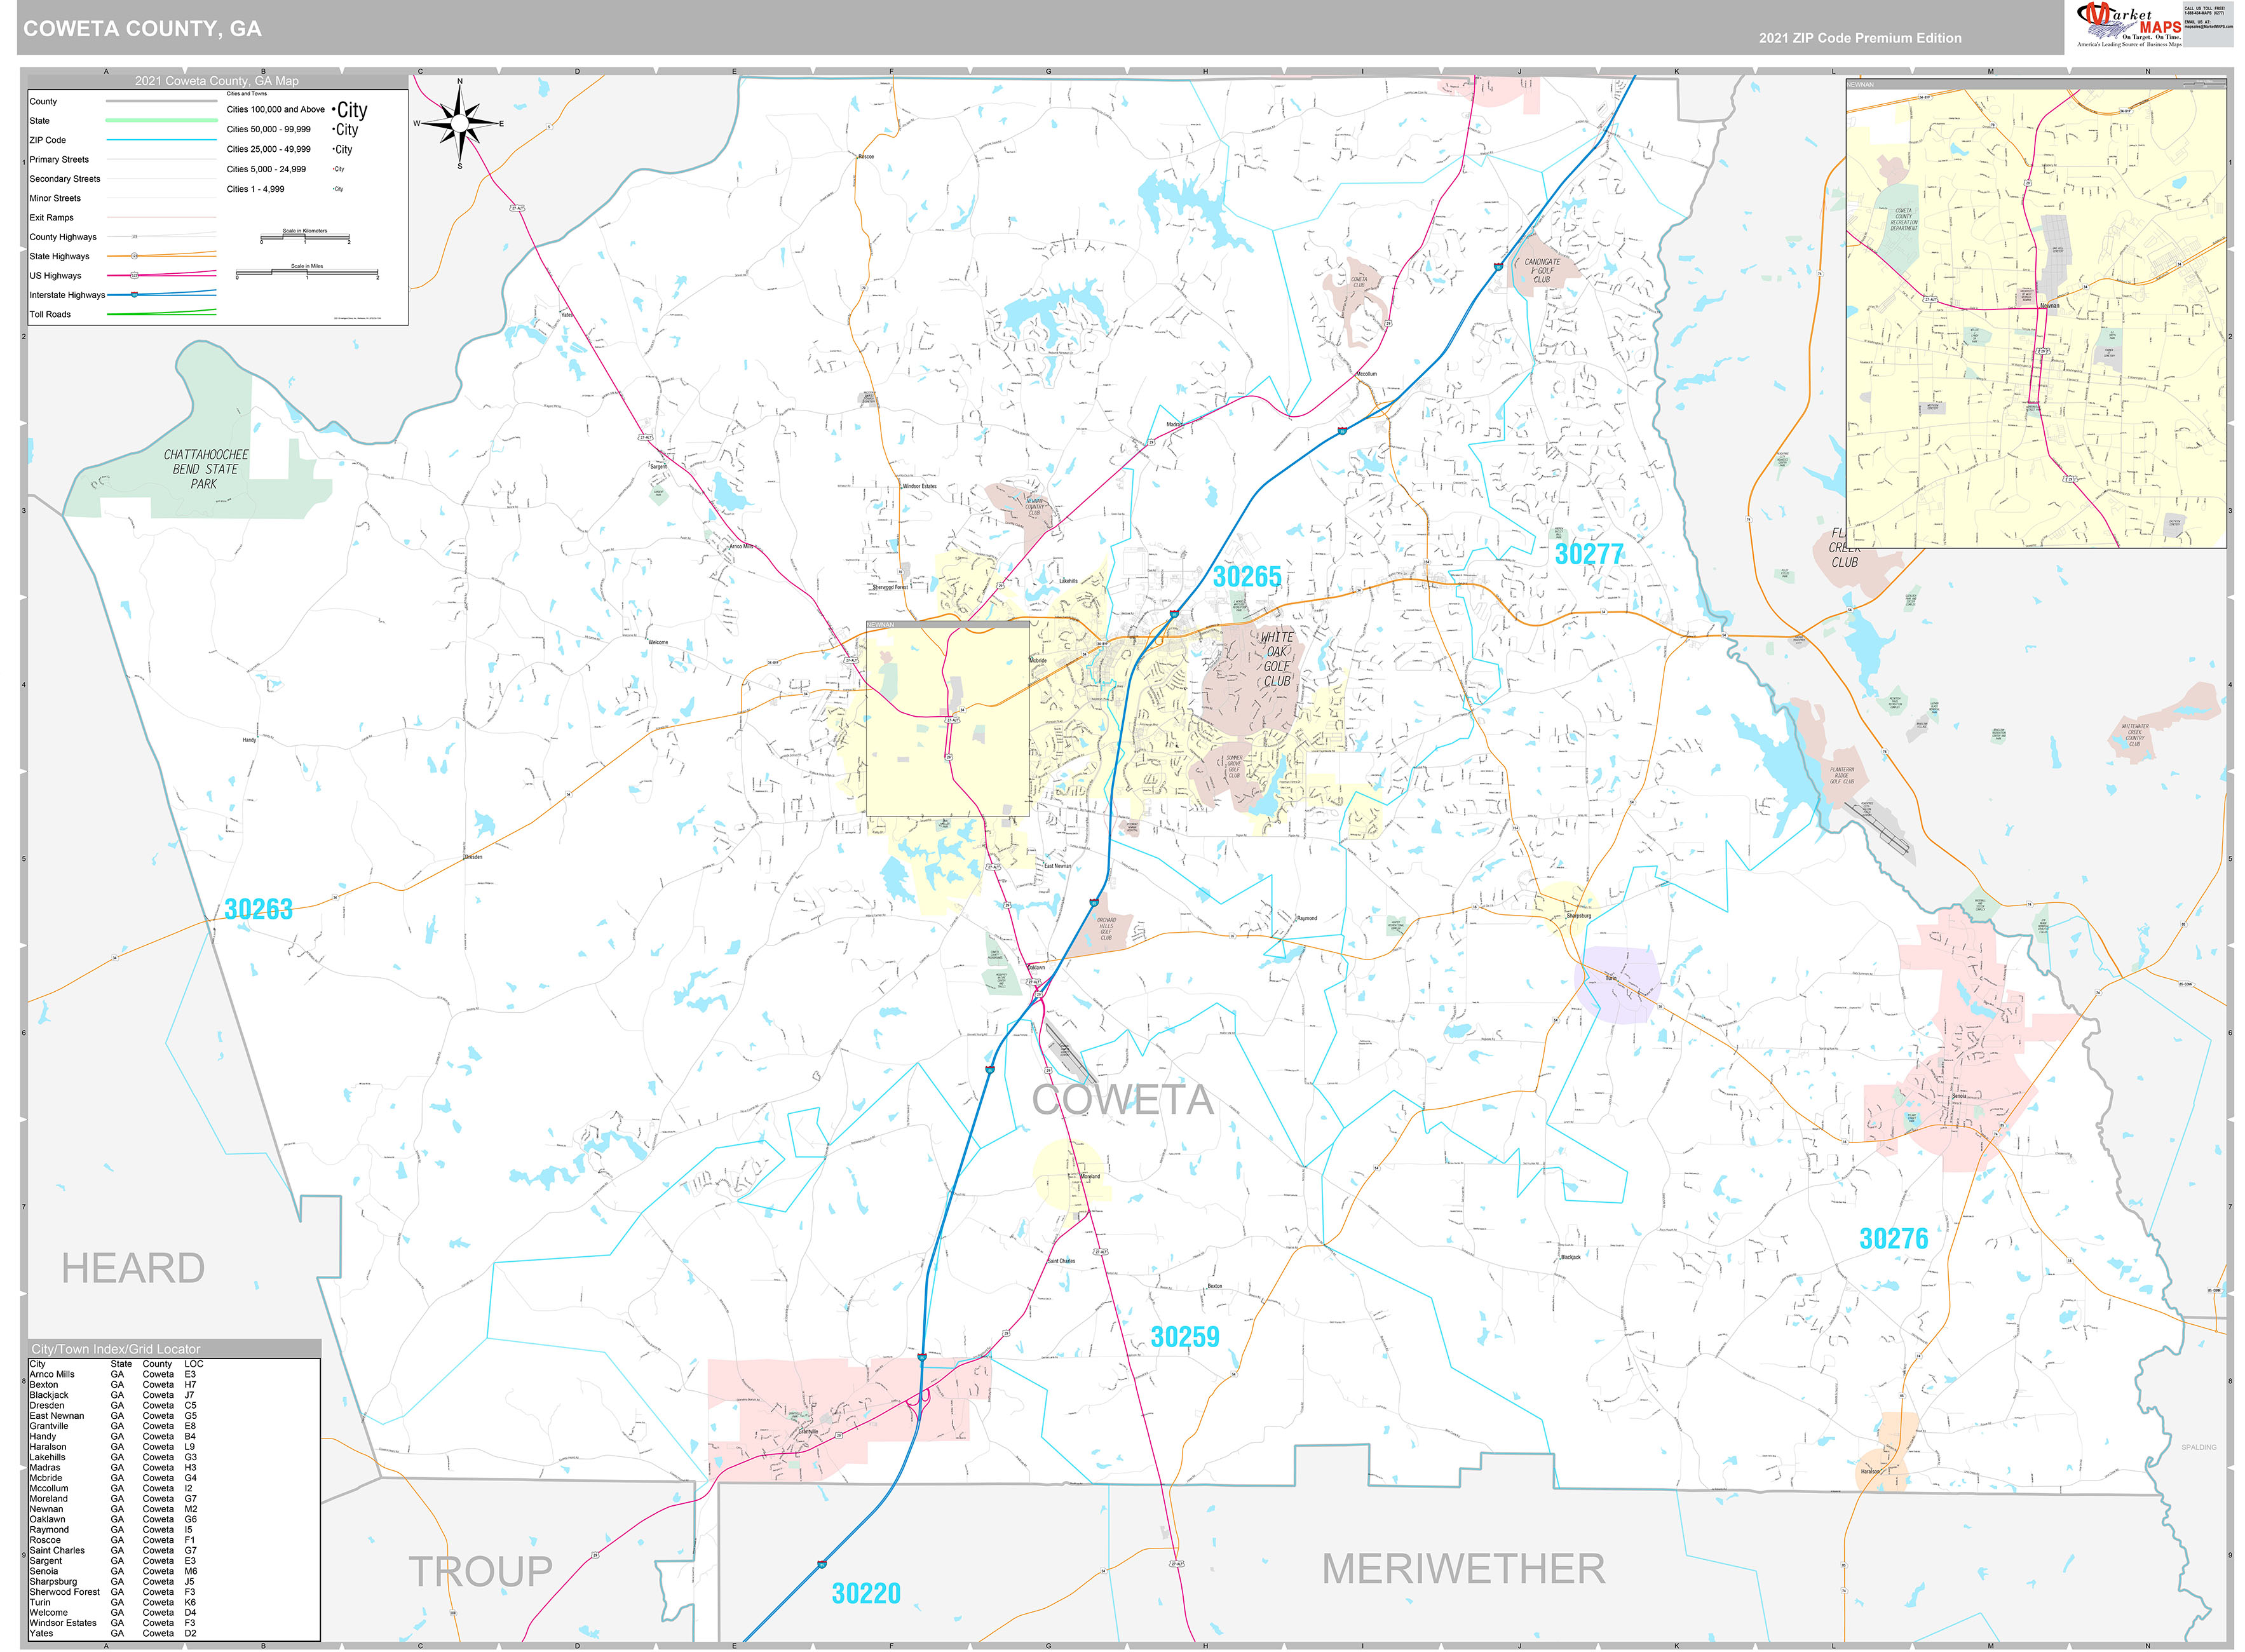The height and width of the screenshot is (1652, 2245).
Task: Click the 30263 ZIP code label
Action: (258, 909)
